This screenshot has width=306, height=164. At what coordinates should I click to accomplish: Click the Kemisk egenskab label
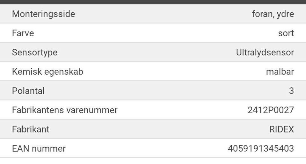point(47,72)
